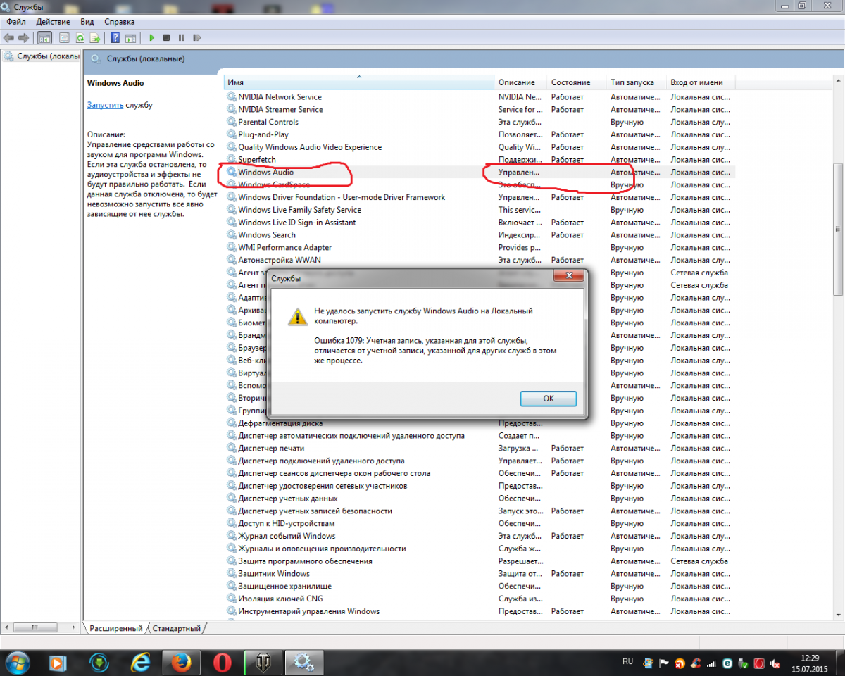Click the green Start service icon
Image resolution: width=845 pixels, height=676 pixels.
click(151, 37)
